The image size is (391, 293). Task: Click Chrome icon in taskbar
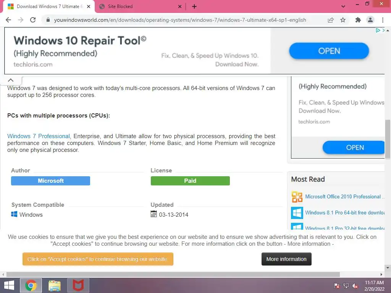pyautogui.click(x=31, y=285)
